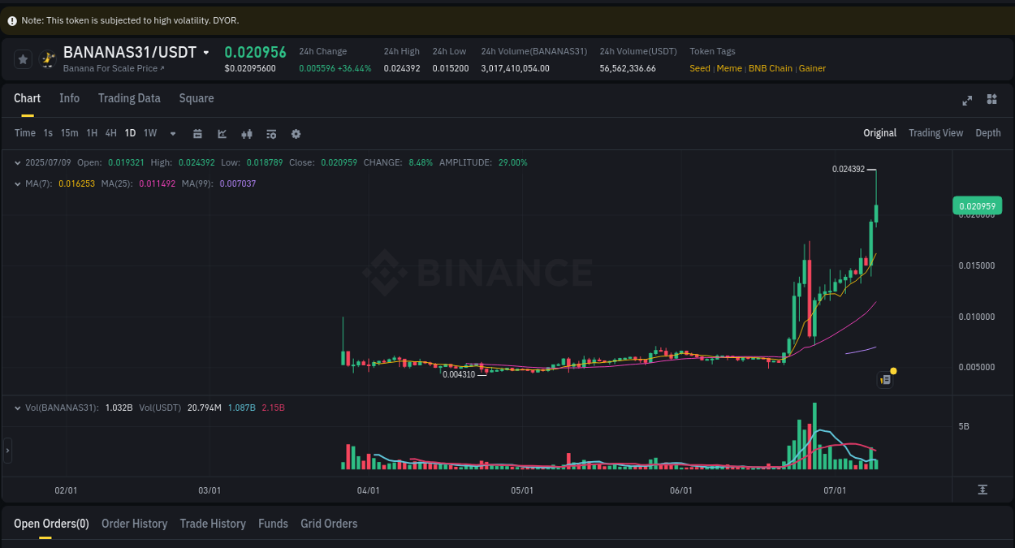1015x548 pixels.
Task: Open the chart settings gear
Action: [x=296, y=133]
